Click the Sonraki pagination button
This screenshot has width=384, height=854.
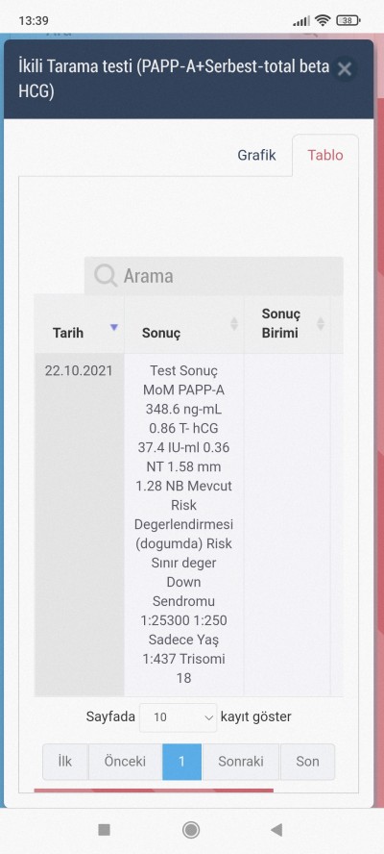click(241, 762)
